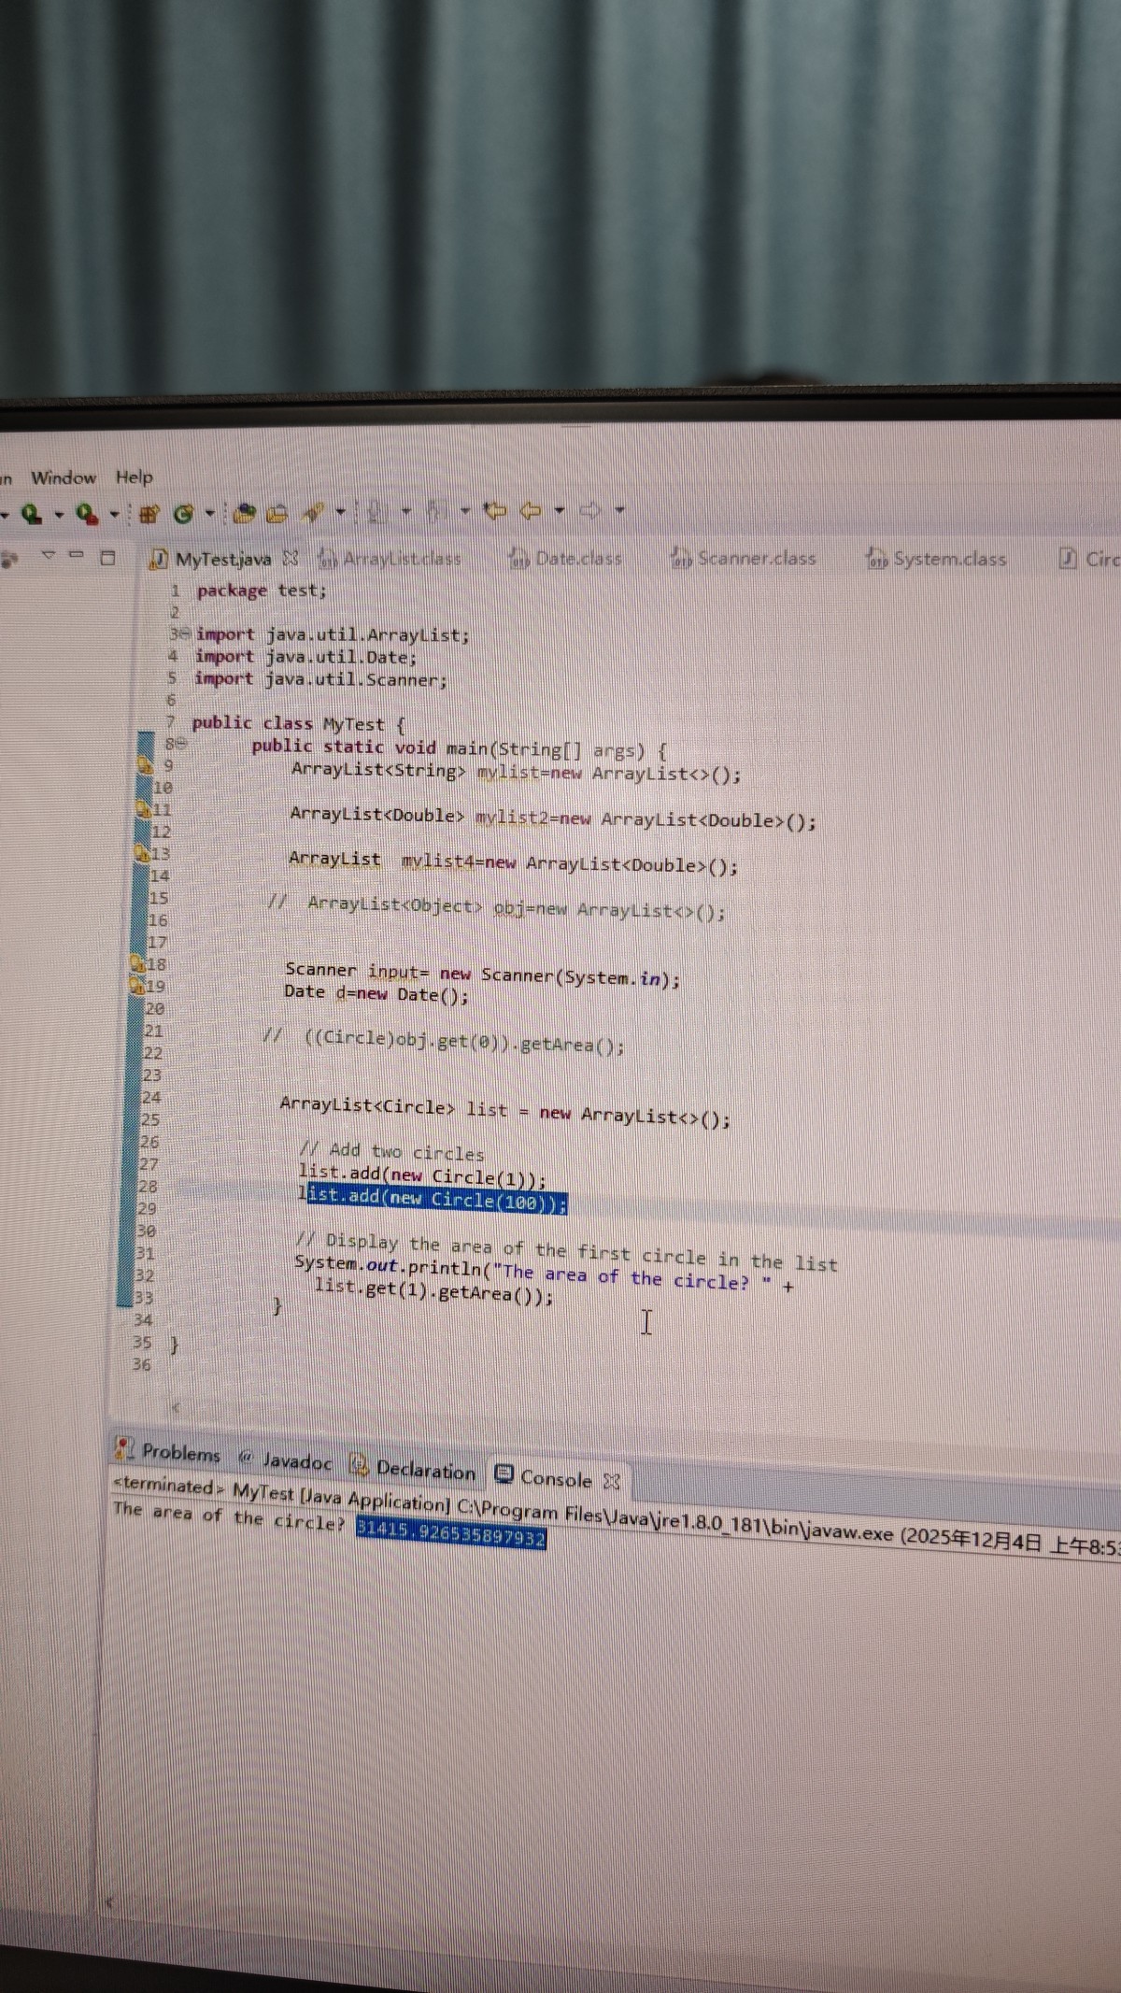Click the warning marker on line 19
The width and height of the screenshot is (1121, 1993).
[x=136, y=986]
